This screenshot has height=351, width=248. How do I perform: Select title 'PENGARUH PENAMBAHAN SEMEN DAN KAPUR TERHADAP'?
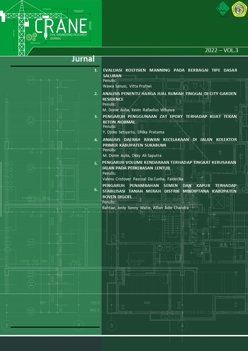[169, 186]
